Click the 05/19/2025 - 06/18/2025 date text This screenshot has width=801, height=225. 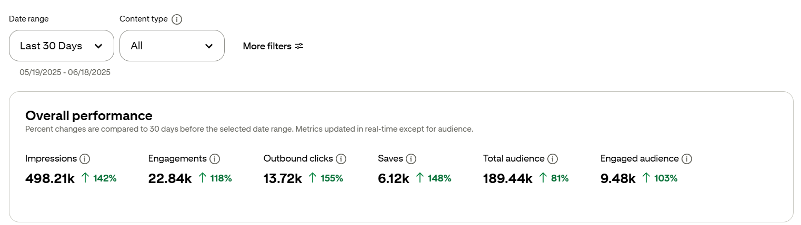pyautogui.click(x=65, y=72)
